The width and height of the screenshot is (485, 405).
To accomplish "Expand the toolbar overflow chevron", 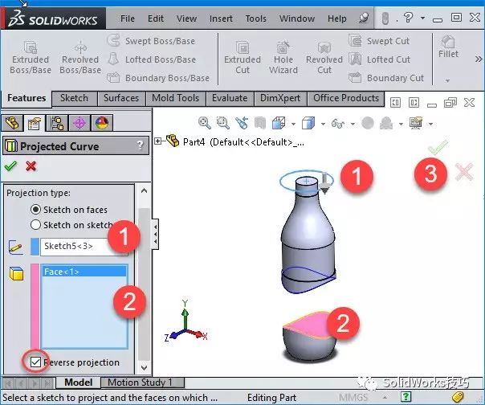I will pyautogui.click(x=479, y=59).
